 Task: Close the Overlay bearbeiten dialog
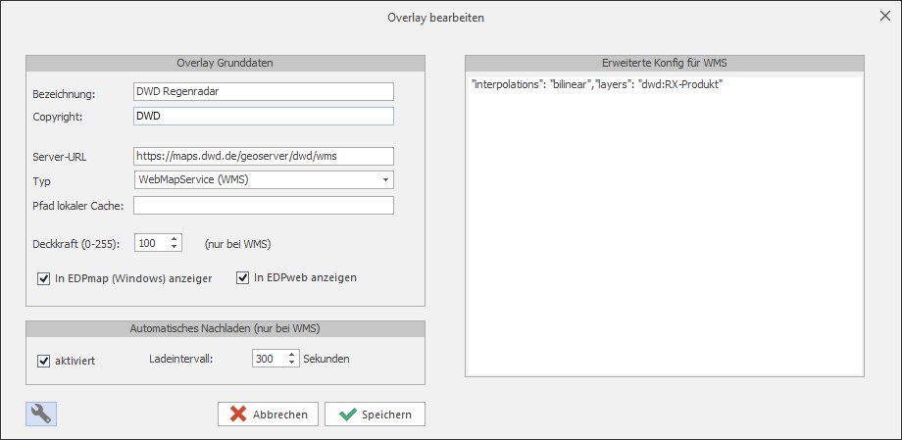tap(884, 16)
